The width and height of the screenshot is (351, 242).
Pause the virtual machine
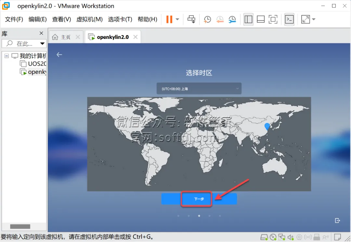[169, 19]
